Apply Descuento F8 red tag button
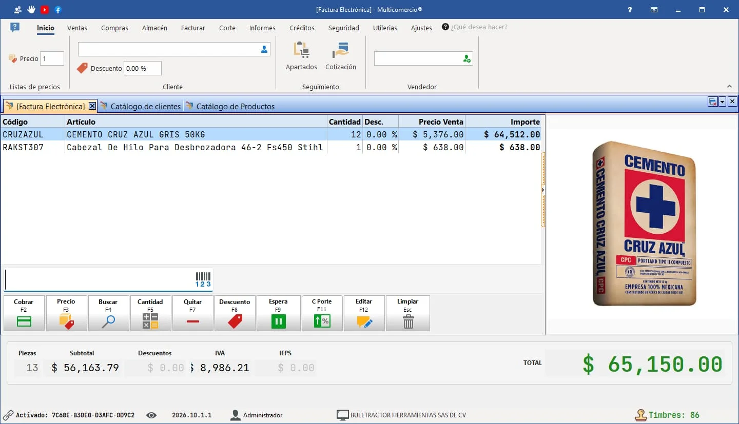This screenshot has height=424, width=739. [x=235, y=313]
